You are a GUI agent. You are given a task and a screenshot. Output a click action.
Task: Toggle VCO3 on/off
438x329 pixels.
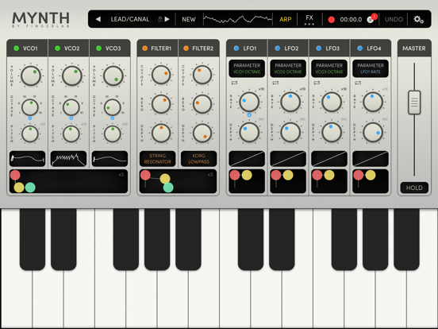98,48
